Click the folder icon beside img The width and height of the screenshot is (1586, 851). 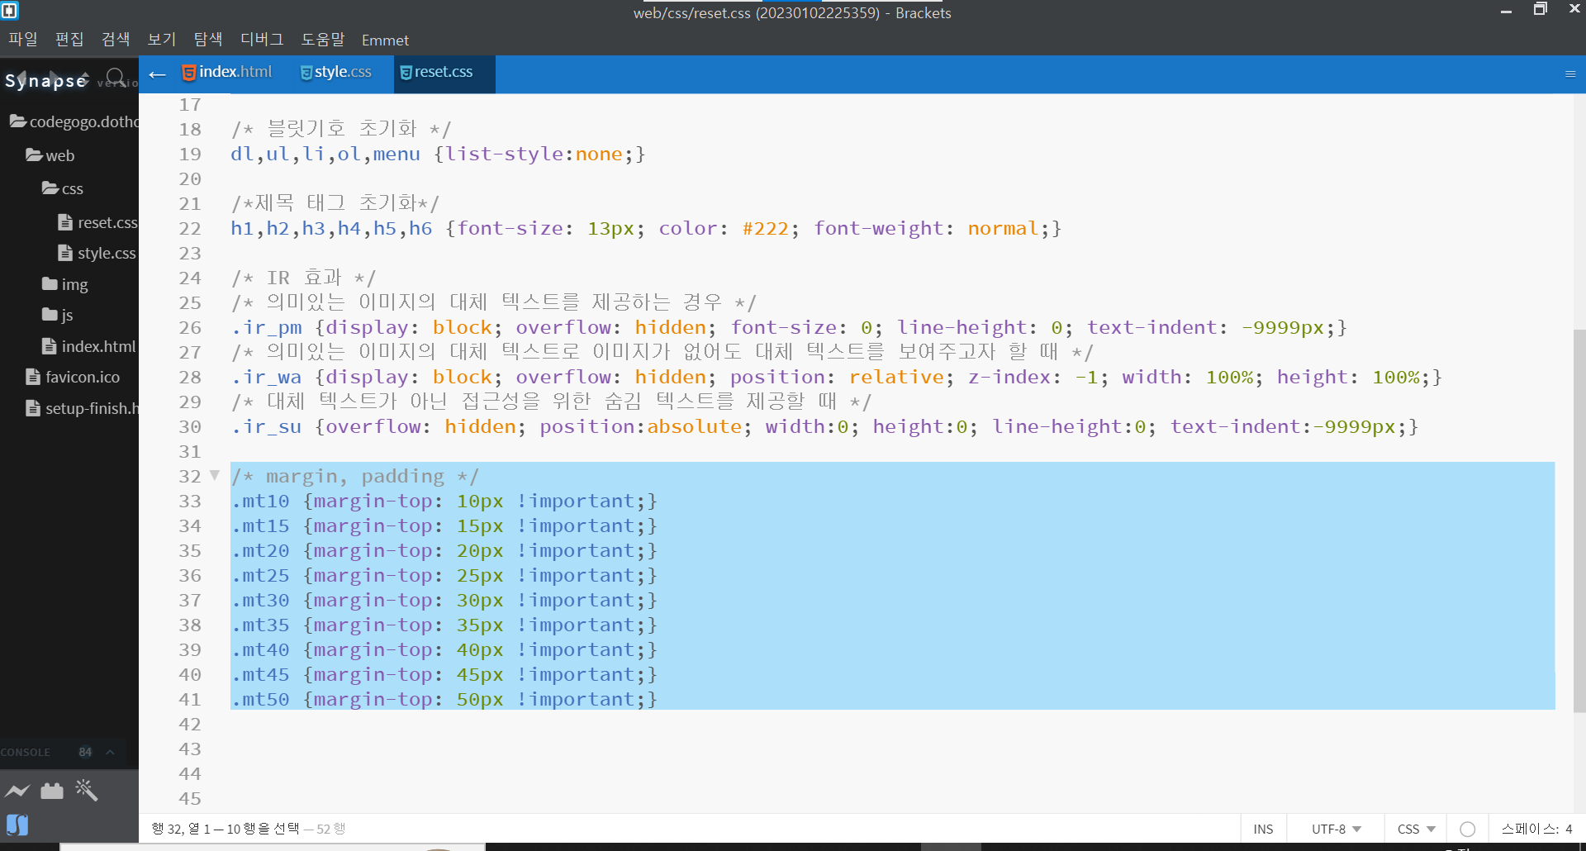(x=50, y=283)
